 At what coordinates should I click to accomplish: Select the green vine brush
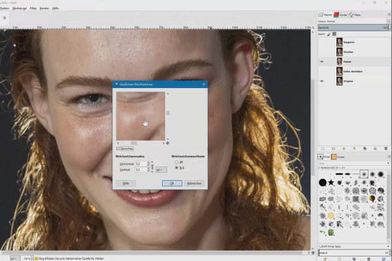(x=323, y=232)
